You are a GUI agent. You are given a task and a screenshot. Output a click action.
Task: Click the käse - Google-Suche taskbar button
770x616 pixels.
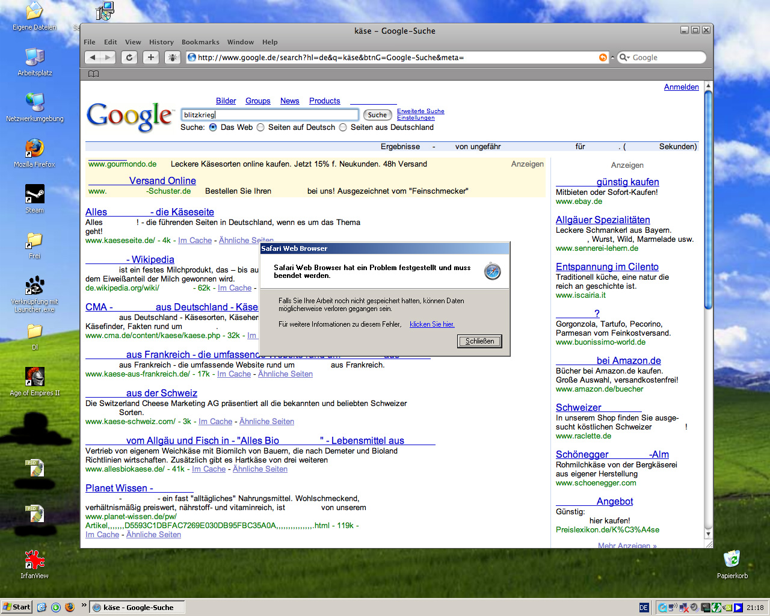pos(137,608)
